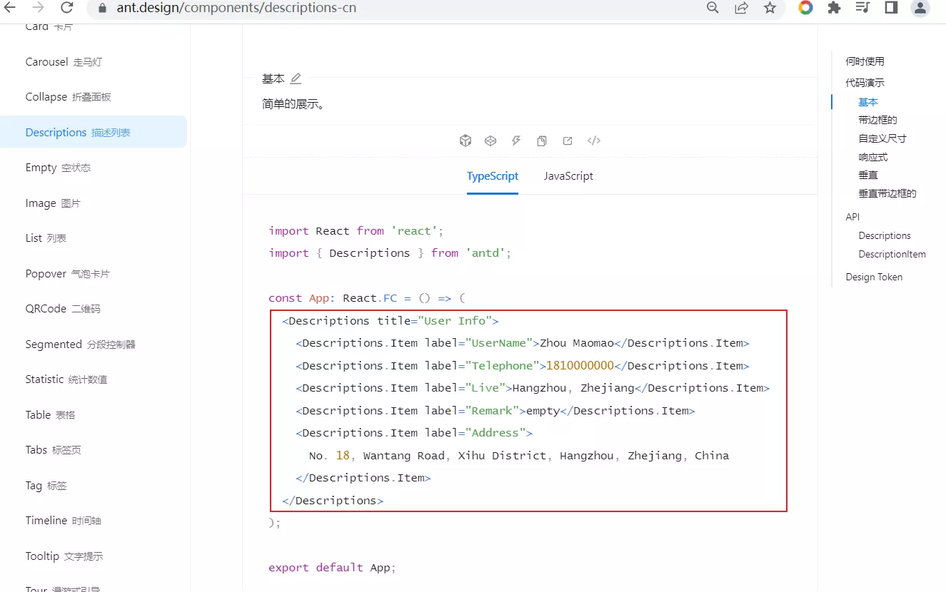Click the 基本 demo title
The width and height of the screenshot is (946, 592).
pos(273,78)
